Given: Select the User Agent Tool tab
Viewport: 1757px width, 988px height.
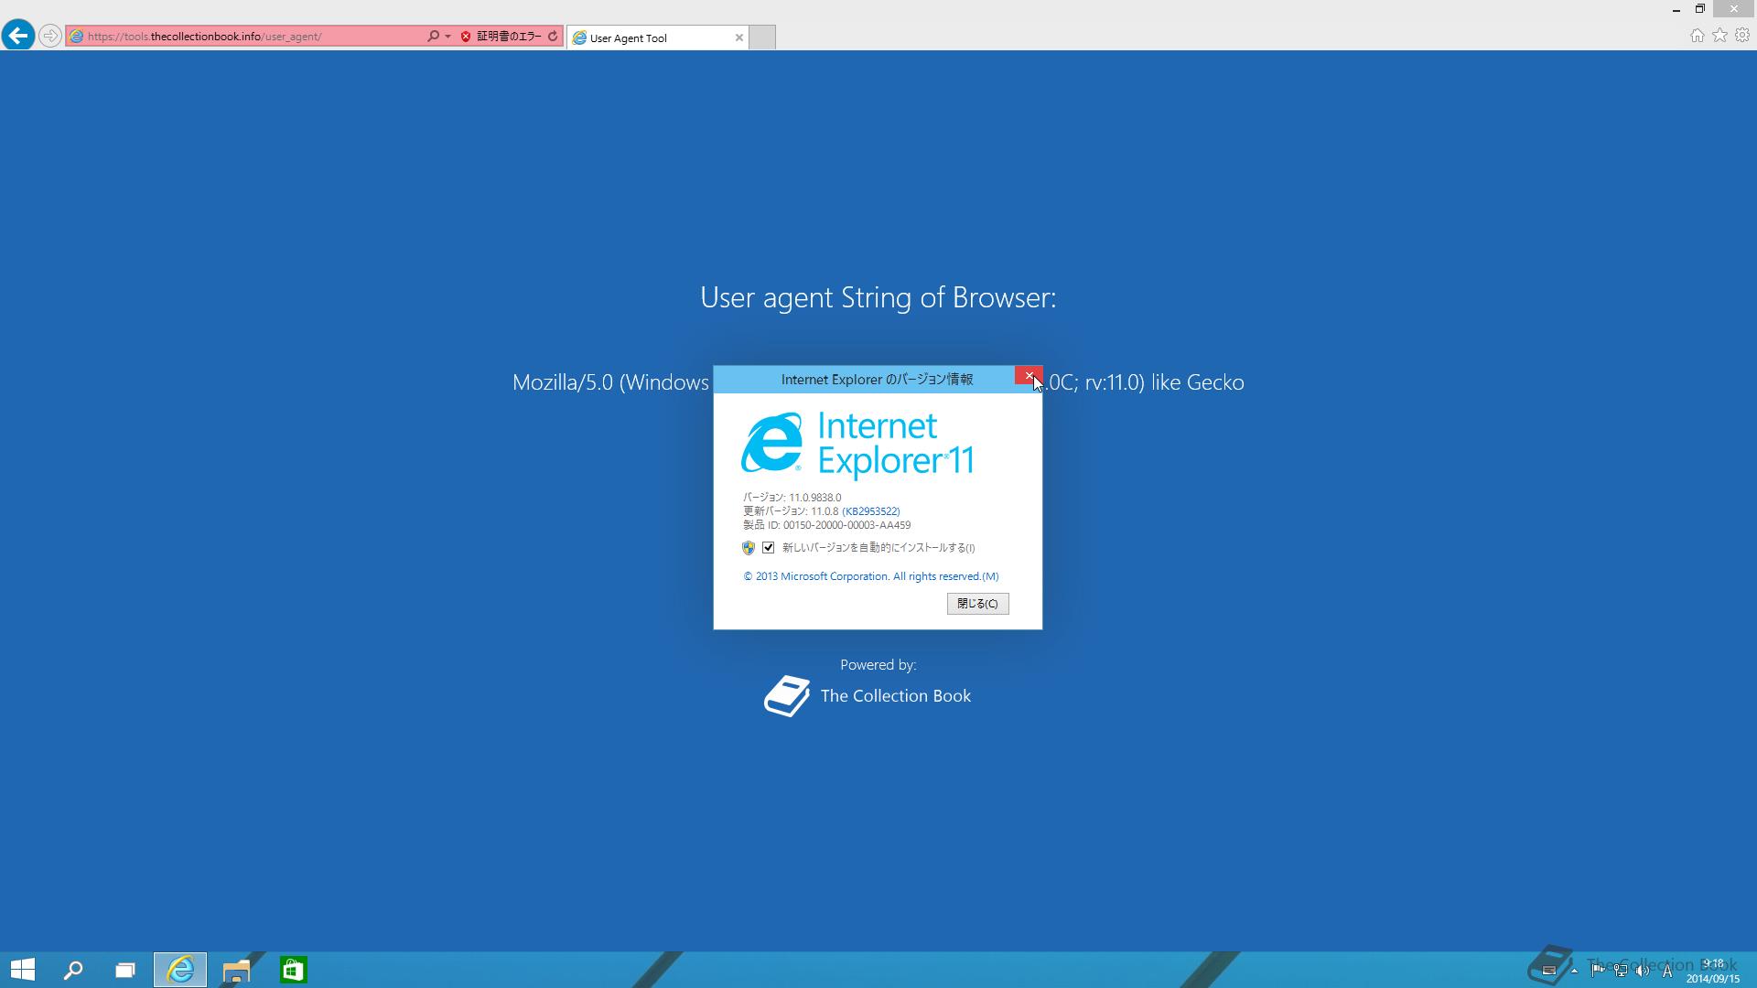Looking at the screenshot, I should tap(657, 38).
